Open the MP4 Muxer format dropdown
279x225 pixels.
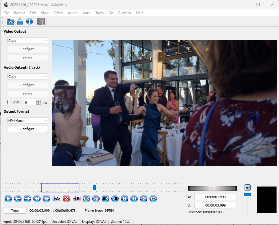(x=28, y=121)
